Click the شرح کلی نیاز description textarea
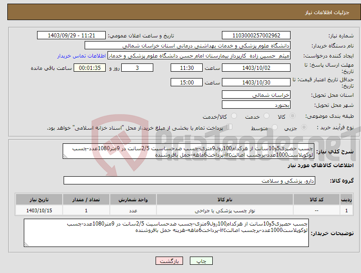361x273 pixels. [189, 151]
